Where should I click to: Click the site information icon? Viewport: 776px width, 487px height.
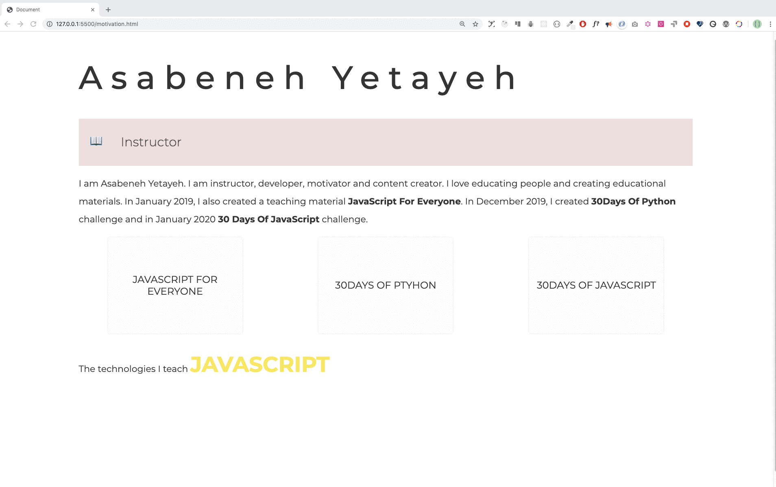pos(50,24)
